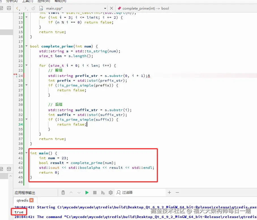
Task: Click the lower-left sidebar collapse icon
Action: [x=9, y=169]
